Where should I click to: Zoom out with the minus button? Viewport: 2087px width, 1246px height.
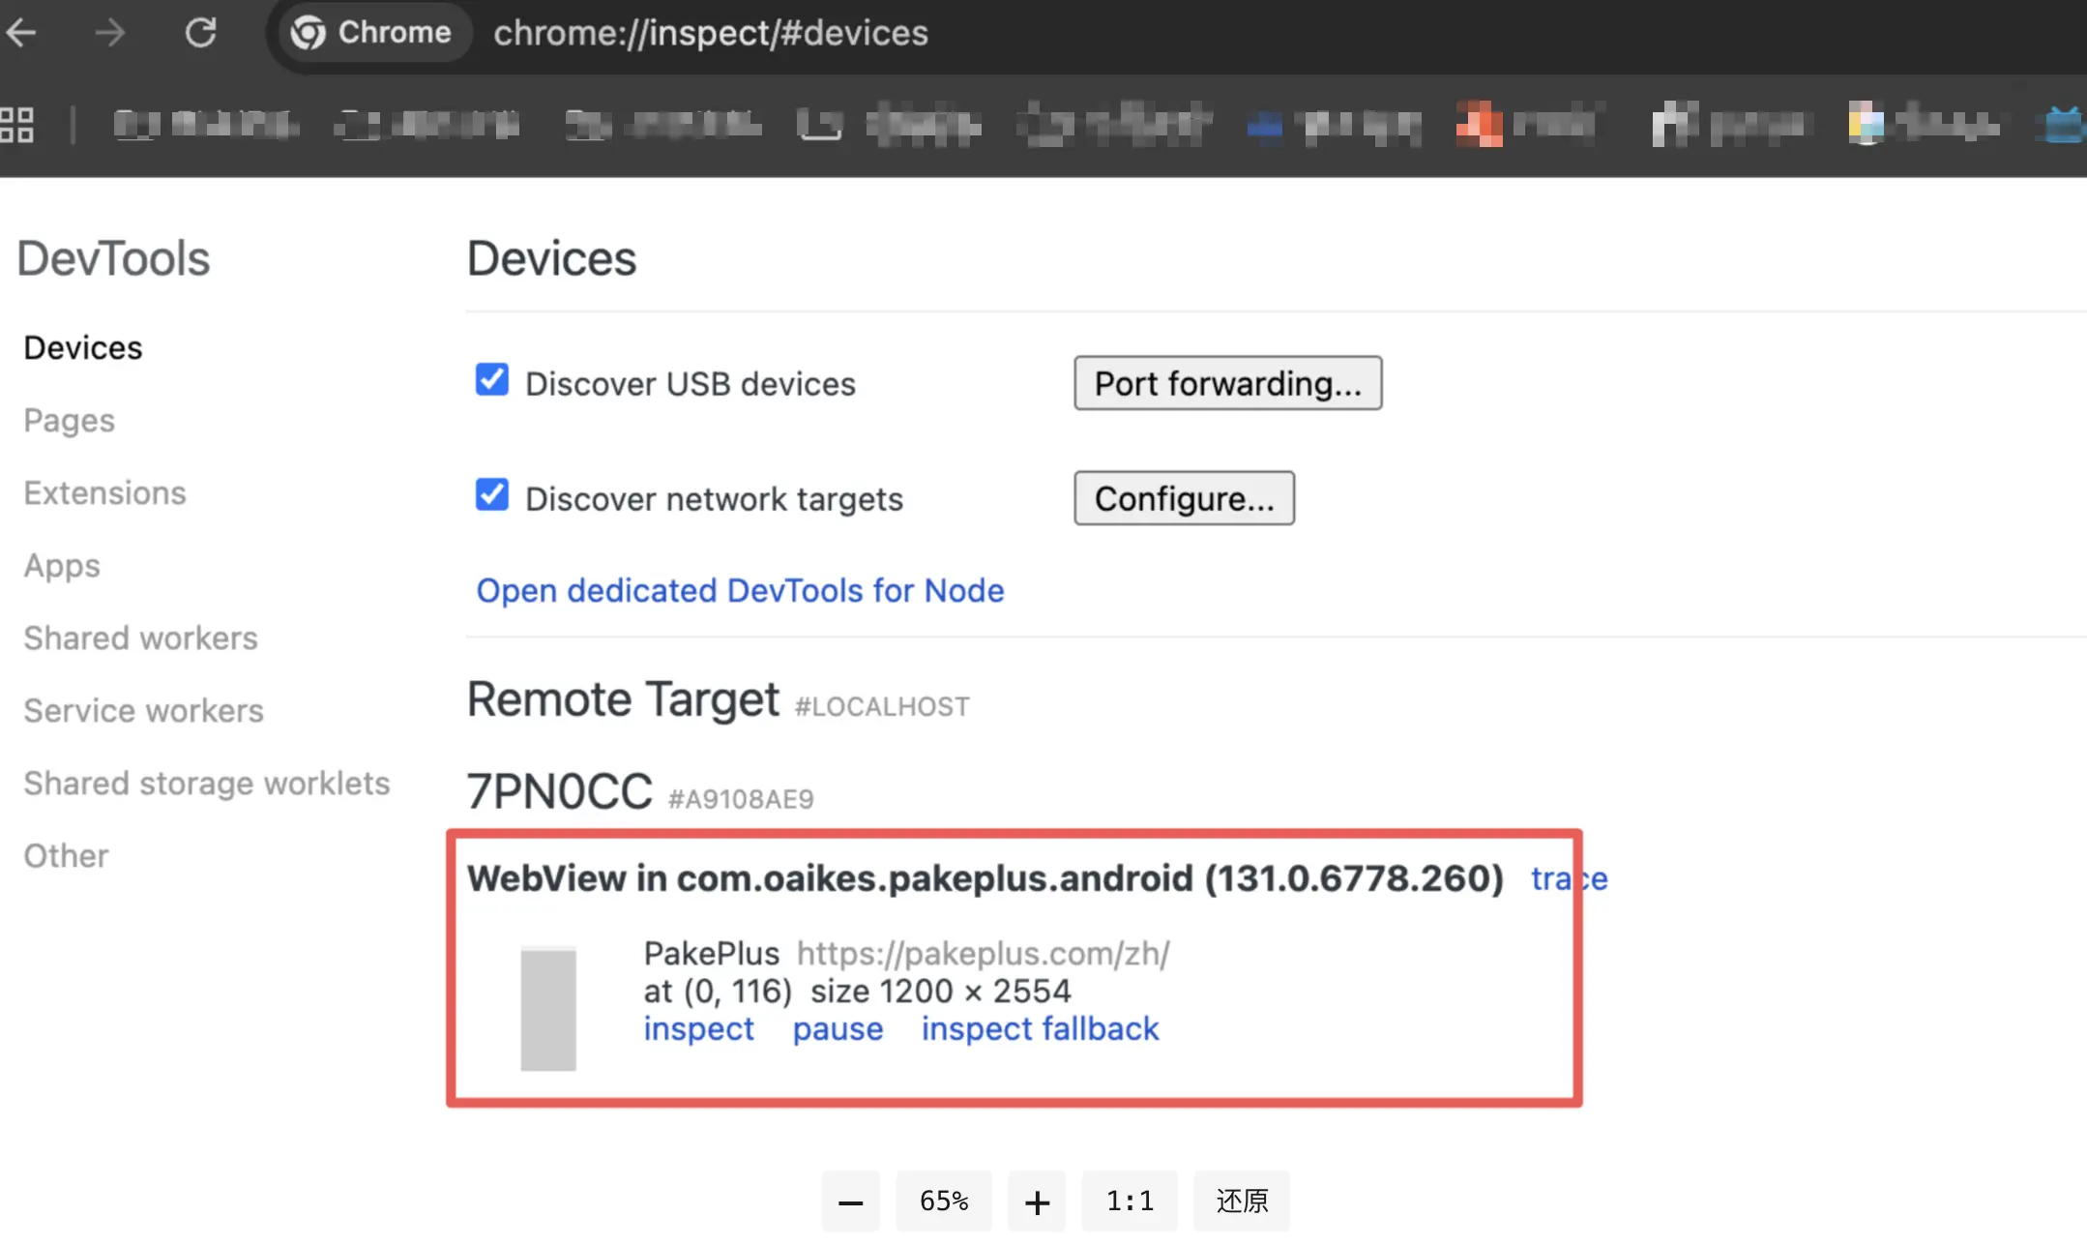(850, 1201)
